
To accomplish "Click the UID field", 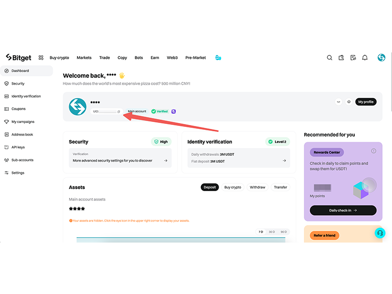I will [106, 112].
